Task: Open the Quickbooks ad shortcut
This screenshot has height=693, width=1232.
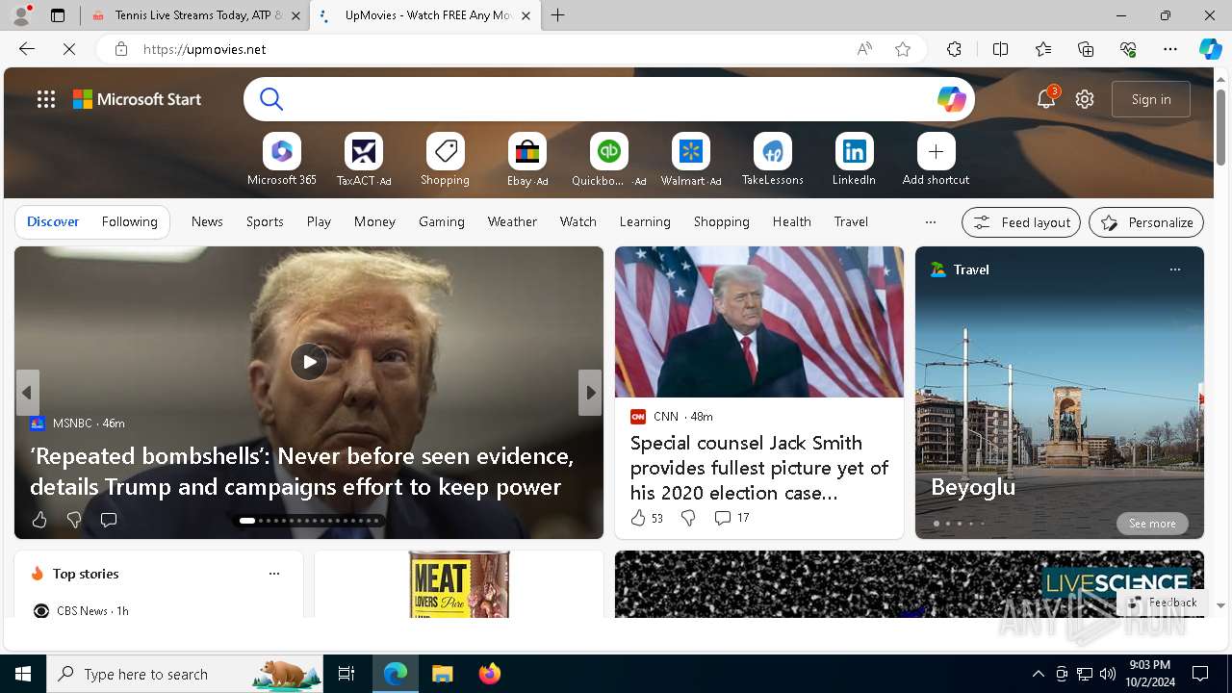Action: 609,160
